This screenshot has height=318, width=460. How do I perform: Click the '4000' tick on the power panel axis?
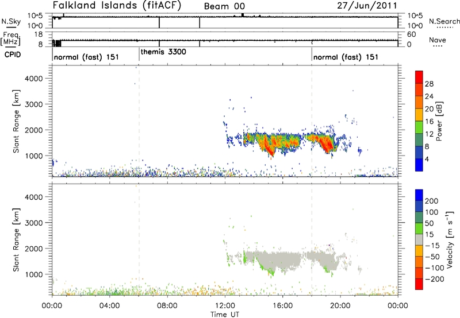point(33,79)
